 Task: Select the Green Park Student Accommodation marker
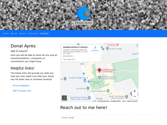pyautogui.click(x=126, y=97)
